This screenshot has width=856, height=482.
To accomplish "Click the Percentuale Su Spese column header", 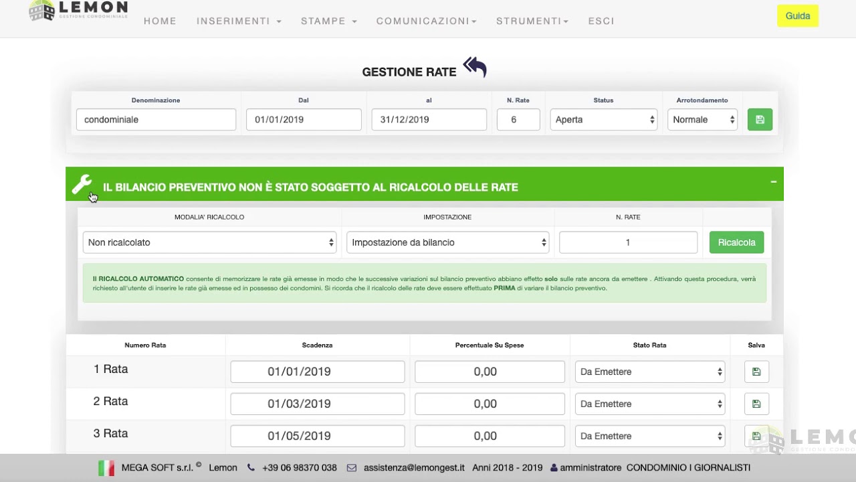I will pyautogui.click(x=490, y=345).
